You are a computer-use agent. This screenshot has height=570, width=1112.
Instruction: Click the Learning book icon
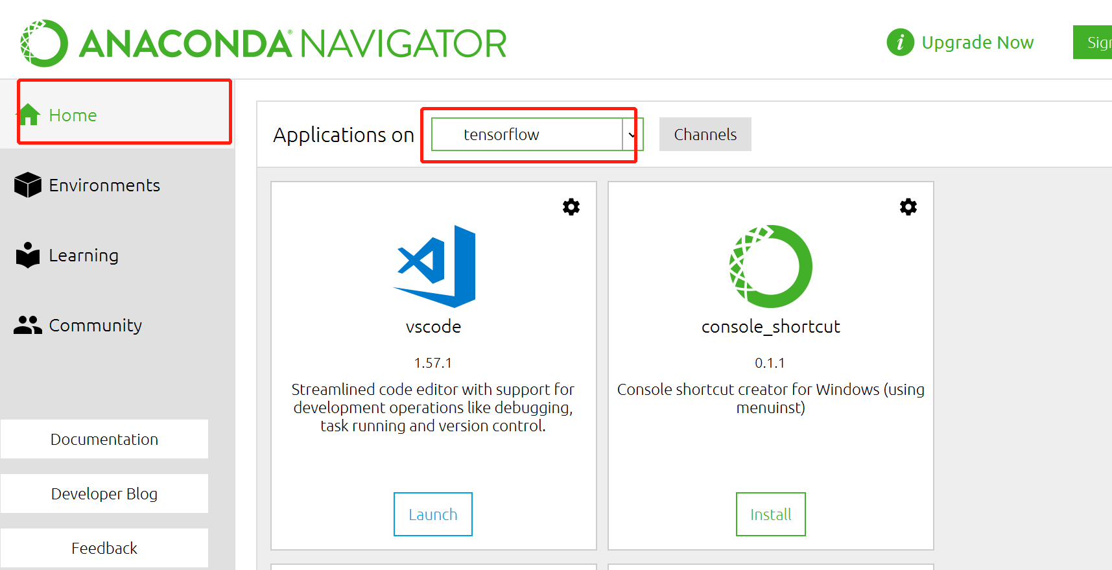point(28,255)
